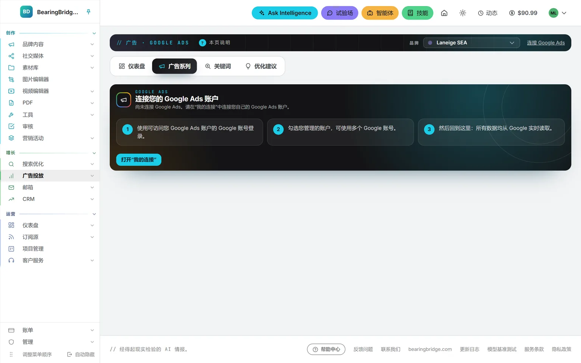Open the home icon in the top bar
The height and width of the screenshot is (363, 581).
[444, 13]
